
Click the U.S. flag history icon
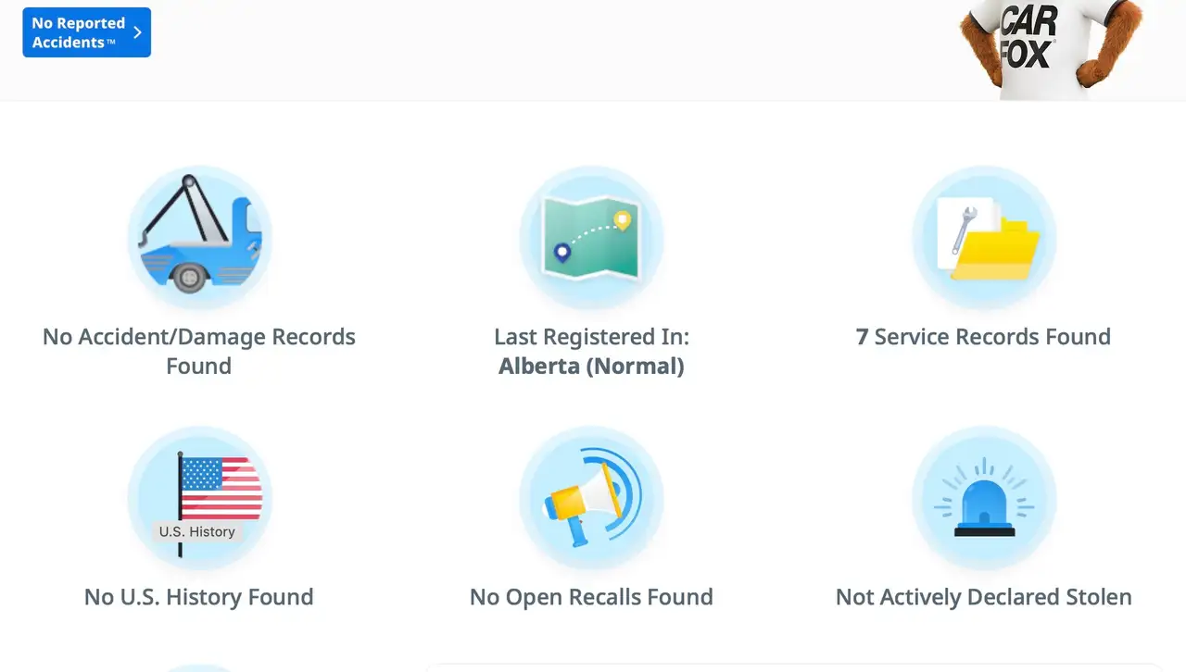point(199,498)
